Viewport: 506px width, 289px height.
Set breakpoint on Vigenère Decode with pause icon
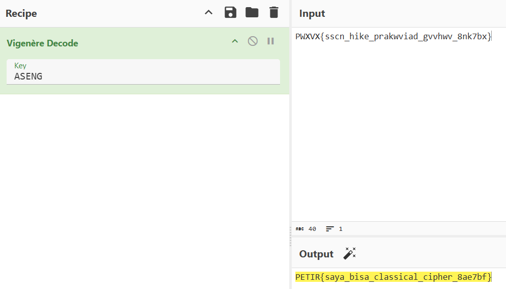coord(271,41)
